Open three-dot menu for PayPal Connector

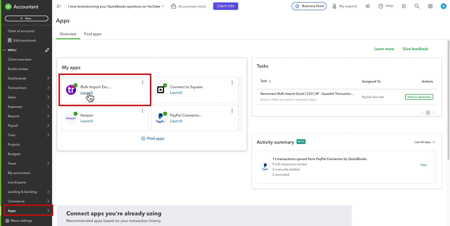(232, 111)
